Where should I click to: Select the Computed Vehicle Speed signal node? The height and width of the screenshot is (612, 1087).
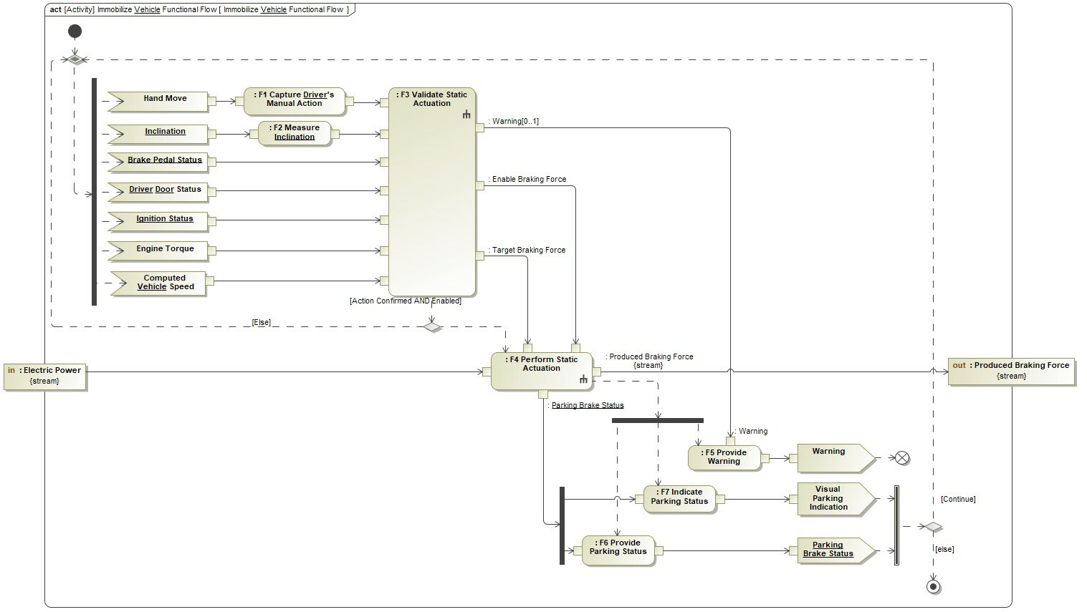point(161,283)
